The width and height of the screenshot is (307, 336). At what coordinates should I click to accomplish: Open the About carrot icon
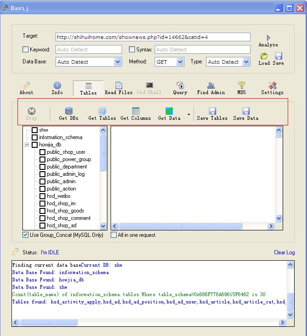(x=27, y=85)
